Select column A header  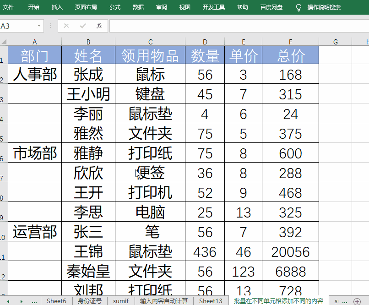click(x=35, y=42)
